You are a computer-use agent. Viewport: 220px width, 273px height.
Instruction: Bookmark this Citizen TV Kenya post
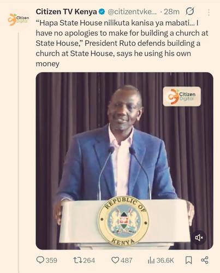tap(189, 260)
